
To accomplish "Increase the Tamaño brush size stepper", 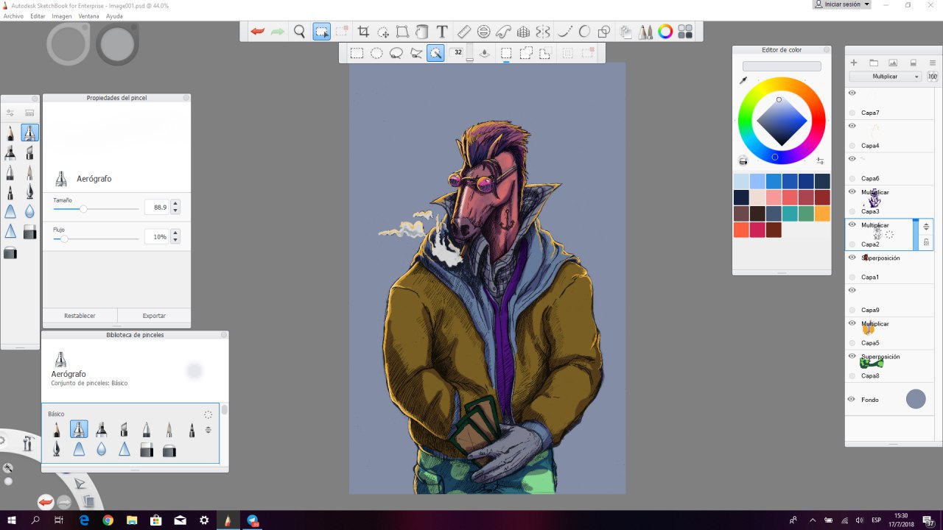I will tap(175, 204).
